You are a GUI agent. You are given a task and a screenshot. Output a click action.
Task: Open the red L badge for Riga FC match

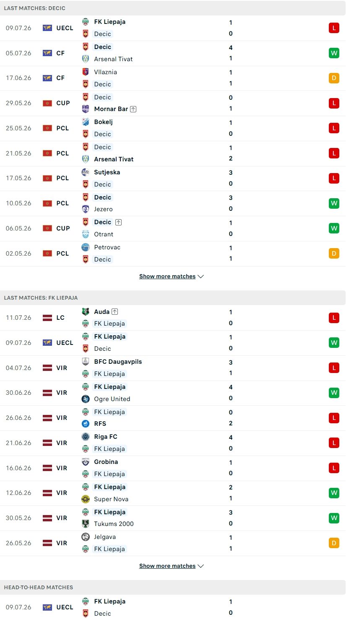[x=334, y=443]
